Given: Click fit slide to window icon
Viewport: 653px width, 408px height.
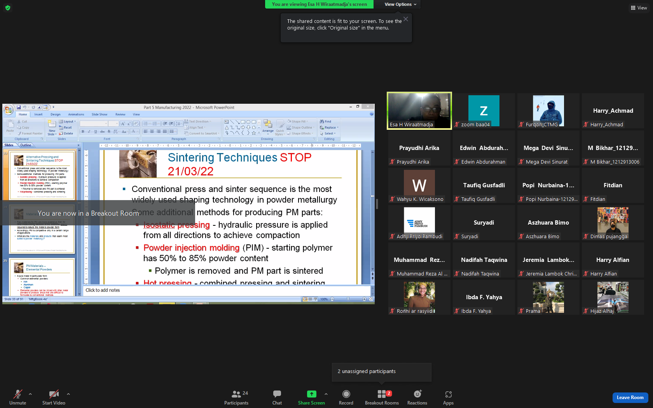Looking at the screenshot, I should (x=371, y=299).
